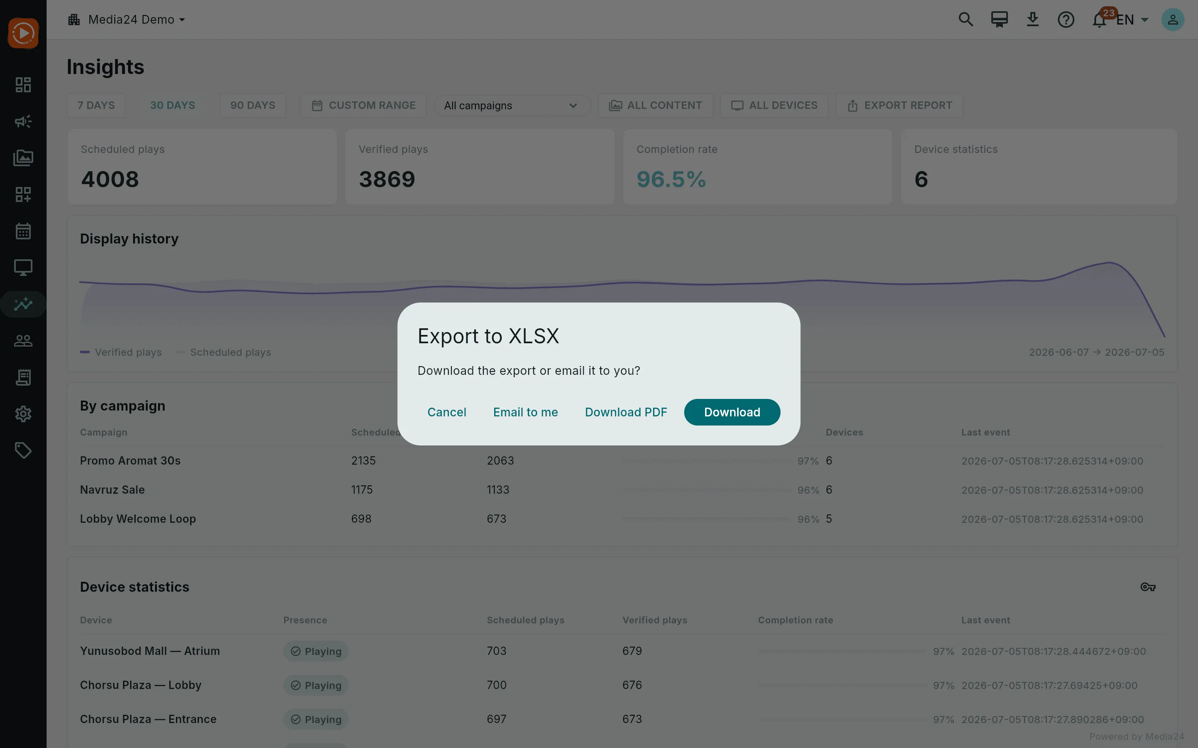Screen dimensions: 1198x748
Task: Click the ALL CONTENT filter button
Action: point(656,106)
